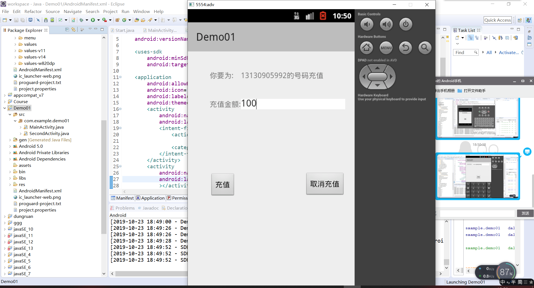The height and width of the screenshot is (288, 534).
Task: Click the New Task icon in Task List
Action: [x=457, y=38]
